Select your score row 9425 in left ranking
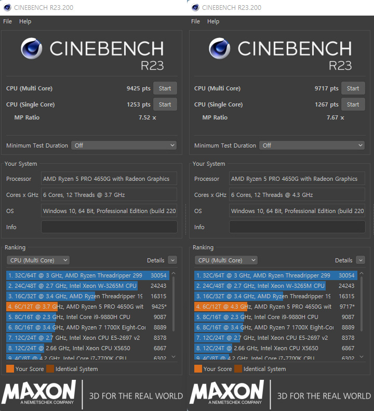 point(88,307)
